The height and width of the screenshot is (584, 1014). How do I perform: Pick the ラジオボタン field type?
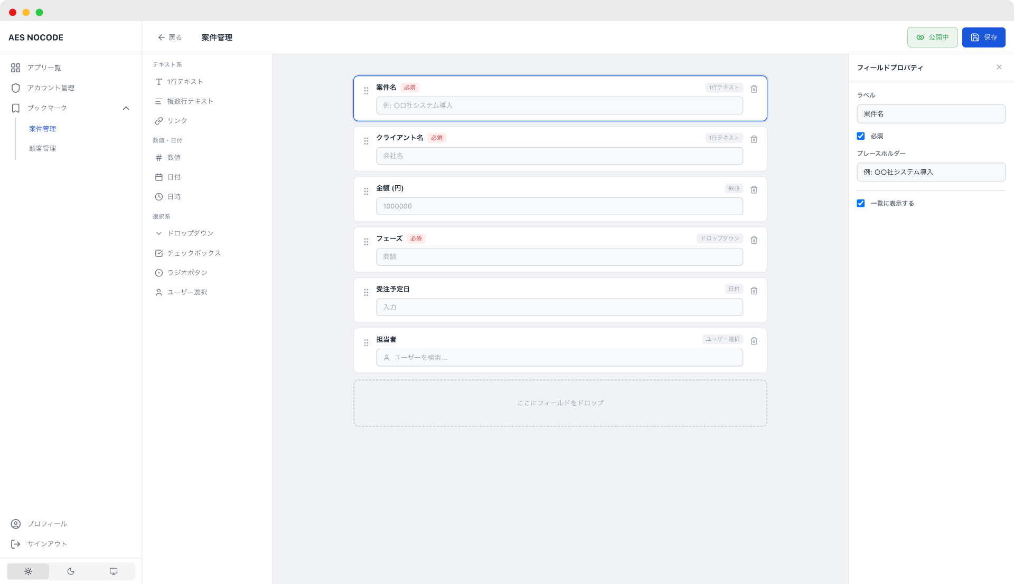click(x=187, y=273)
